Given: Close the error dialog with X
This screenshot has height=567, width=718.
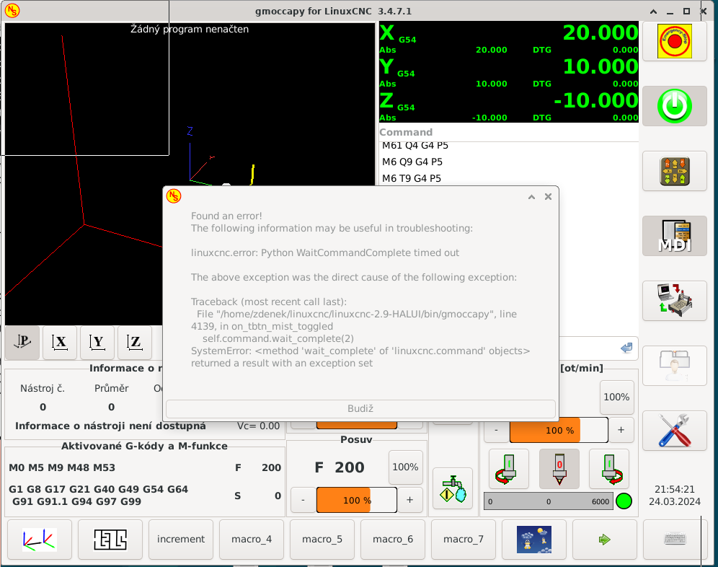Looking at the screenshot, I should 548,197.
